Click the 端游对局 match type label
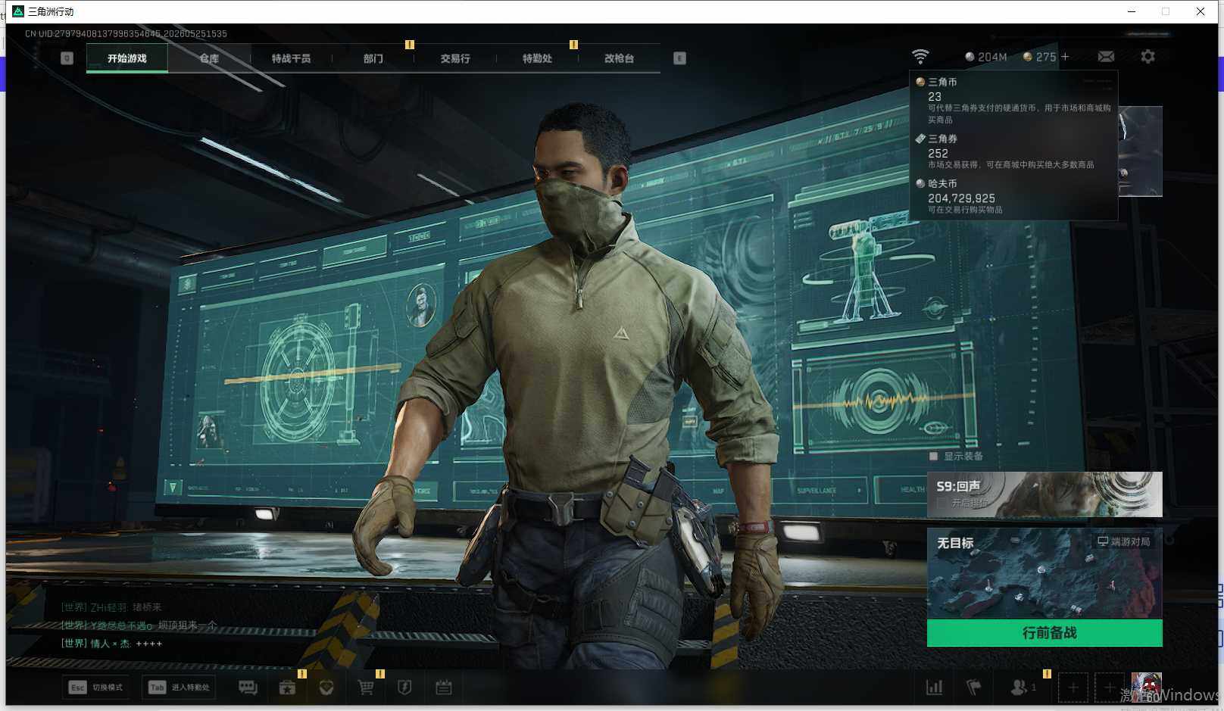 pos(1124,541)
